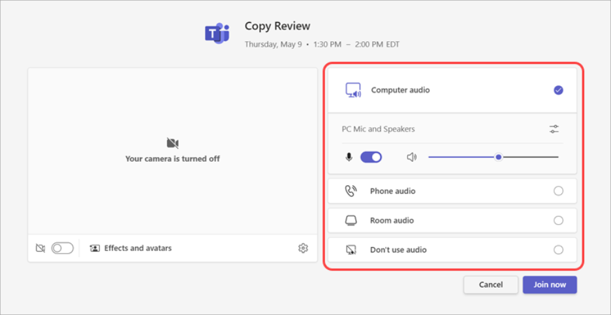This screenshot has width=611, height=315.
Task: Cancel joining the meeting
Action: [x=490, y=285]
